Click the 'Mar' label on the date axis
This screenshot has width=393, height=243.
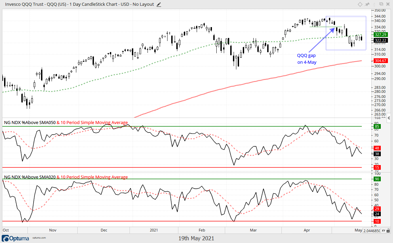tap(253, 230)
